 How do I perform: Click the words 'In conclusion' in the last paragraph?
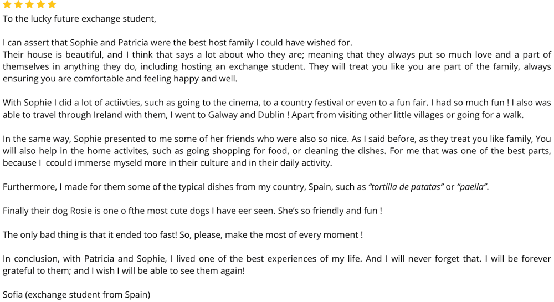pos(30,259)
